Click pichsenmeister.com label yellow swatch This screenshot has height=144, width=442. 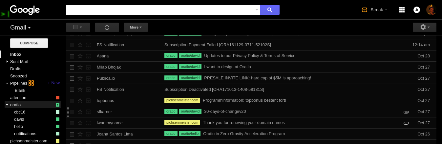click(57, 141)
